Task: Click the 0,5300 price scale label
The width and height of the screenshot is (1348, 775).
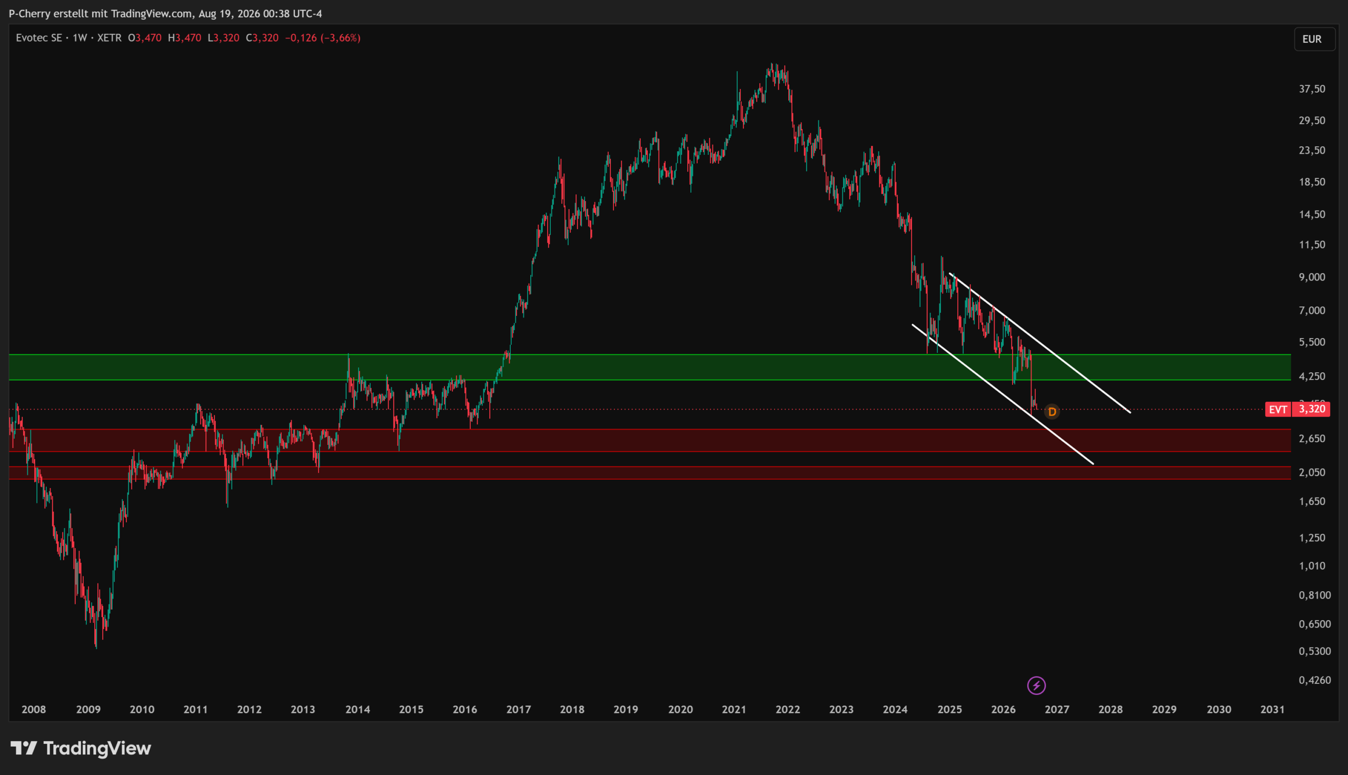Action: (1315, 651)
